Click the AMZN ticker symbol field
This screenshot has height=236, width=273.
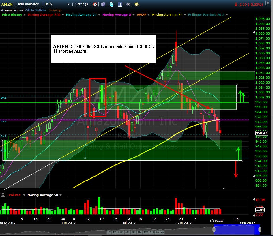pyautogui.click(x=7, y=4)
